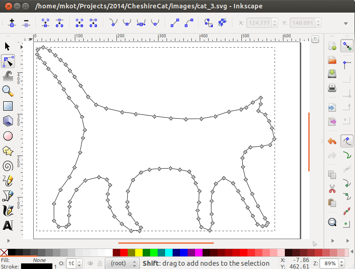The width and height of the screenshot is (355, 269).
Task: Toggle snap to smooth nodes
Action: (x=347, y=197)
